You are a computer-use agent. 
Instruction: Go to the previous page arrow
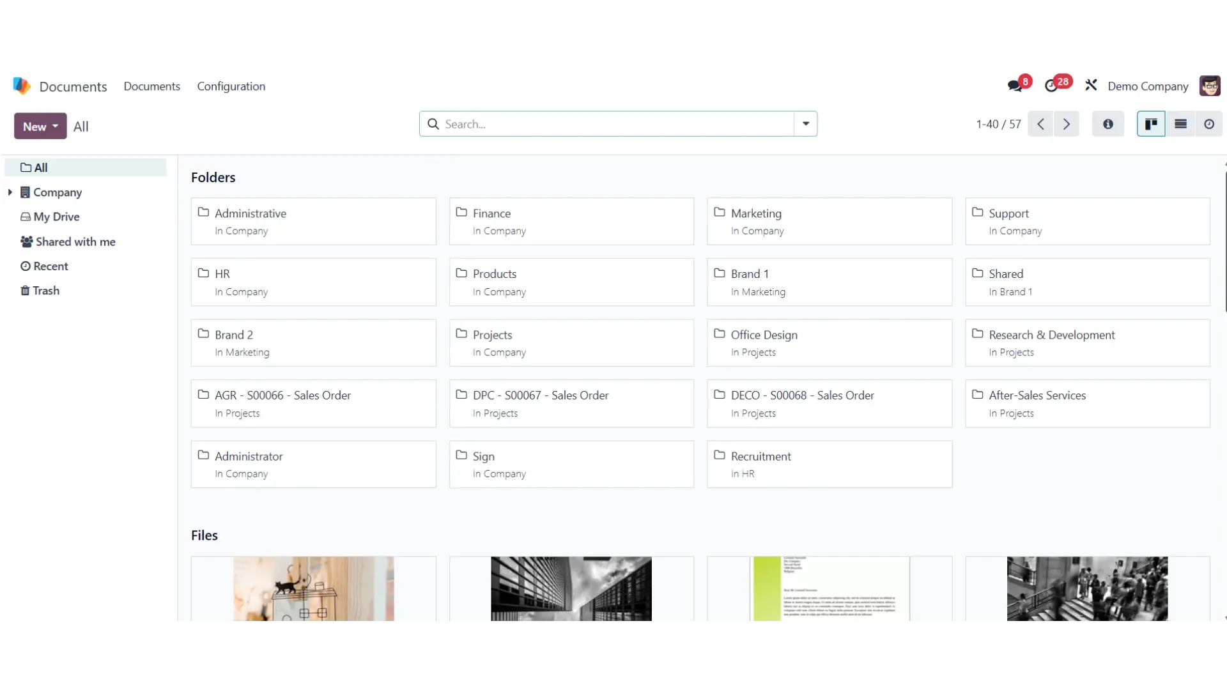point(1040,125)
